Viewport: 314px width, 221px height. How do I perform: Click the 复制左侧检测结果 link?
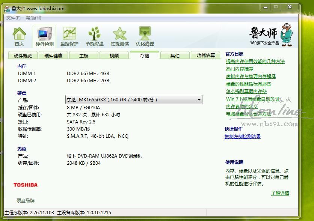(x=243, y=137)
